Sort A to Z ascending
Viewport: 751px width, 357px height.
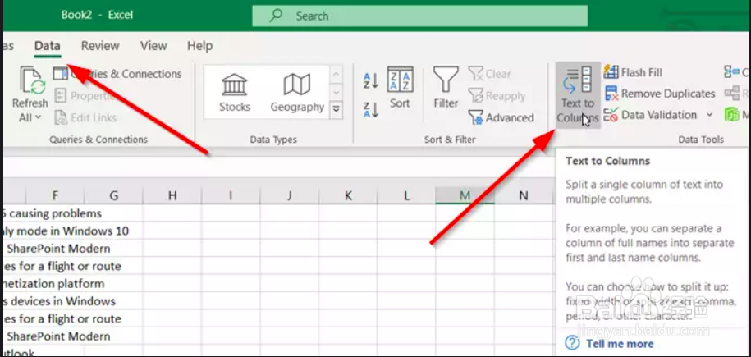pyautogui.click(x=371, y=80)
